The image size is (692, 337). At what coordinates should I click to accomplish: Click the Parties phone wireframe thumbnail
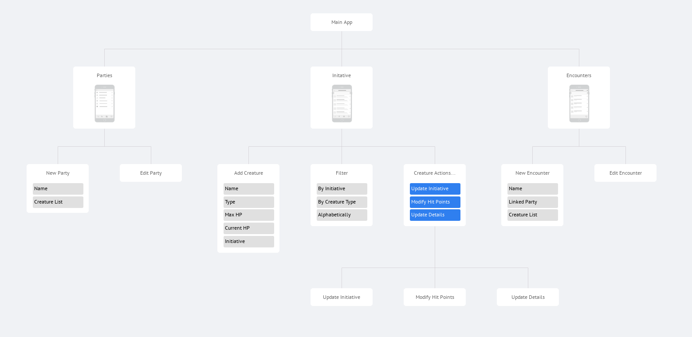[x=105, y=103]
